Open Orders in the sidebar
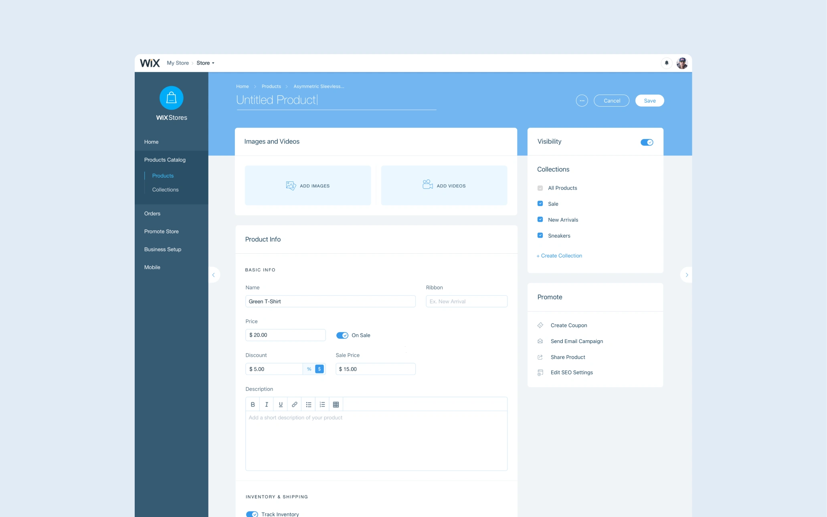 point(152,214)
